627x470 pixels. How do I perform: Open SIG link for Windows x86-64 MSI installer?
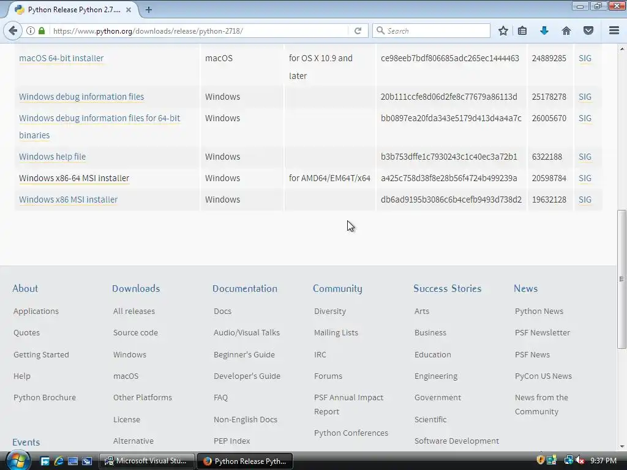(585, 178)
